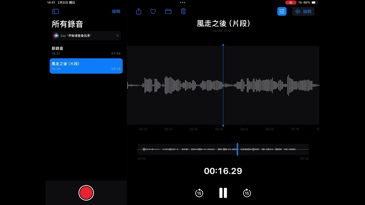The height and width of the screenshot is (205, 365).
Task: Click the 00:13 timeline mark
Action: click(143, 129)
